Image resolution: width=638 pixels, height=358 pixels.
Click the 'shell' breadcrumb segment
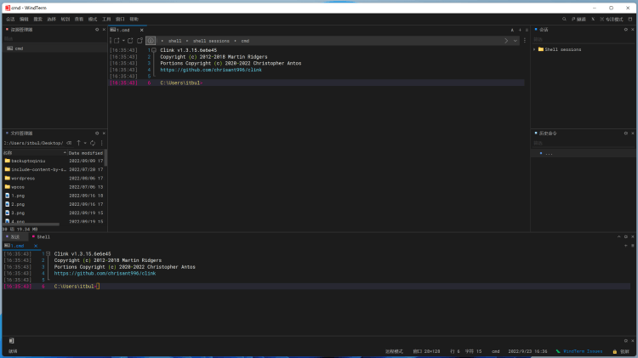pos(175,41)
